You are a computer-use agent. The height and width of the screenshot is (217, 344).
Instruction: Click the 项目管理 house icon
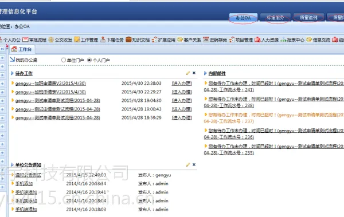pyautogui.click(x=232, y=40)
